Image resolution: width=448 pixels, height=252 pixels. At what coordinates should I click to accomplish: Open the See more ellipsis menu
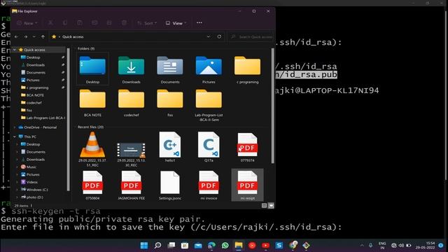[x=199, y=23]
